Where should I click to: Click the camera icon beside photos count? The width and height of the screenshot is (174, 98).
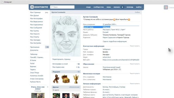pyautogui.click(x=79, y=64)
